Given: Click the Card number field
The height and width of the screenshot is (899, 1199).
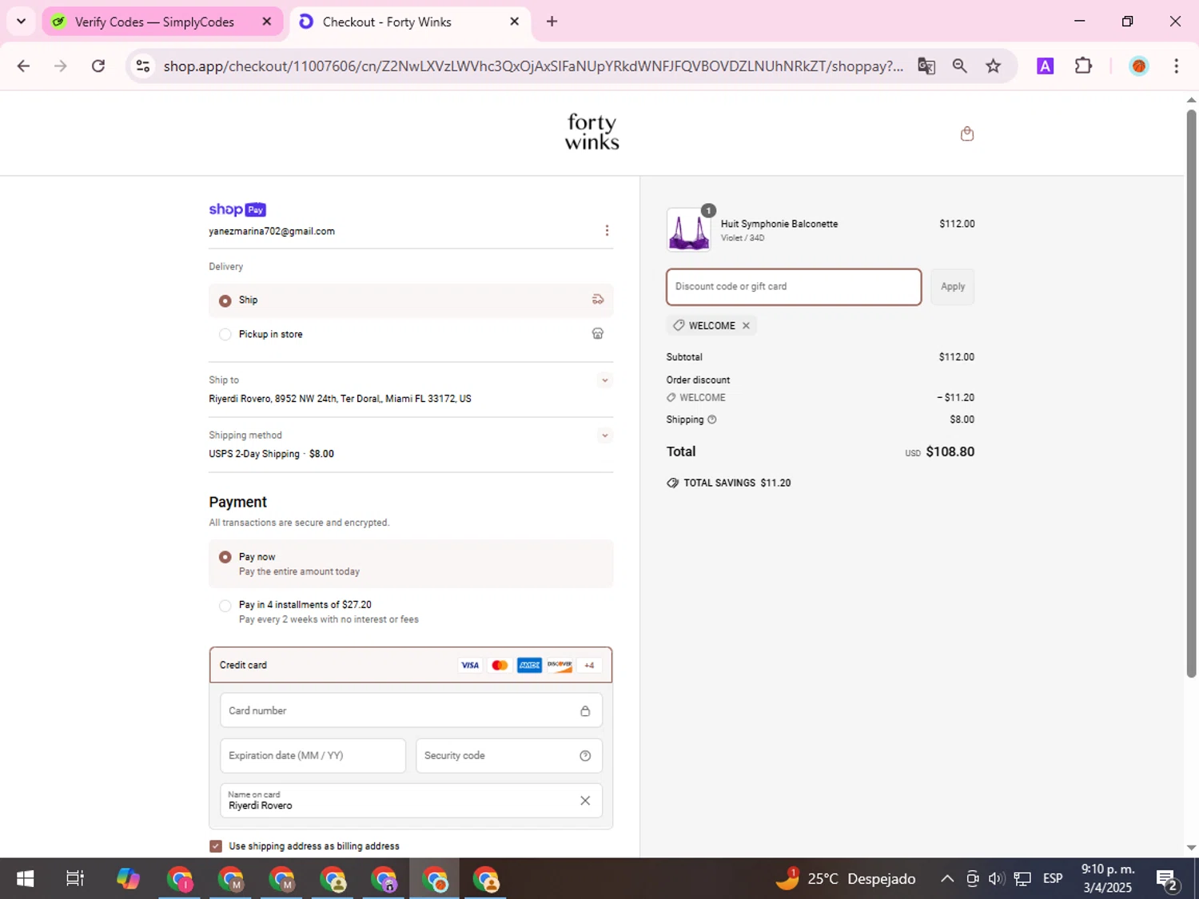Looking at the screenshot, I should pos(411,710).
